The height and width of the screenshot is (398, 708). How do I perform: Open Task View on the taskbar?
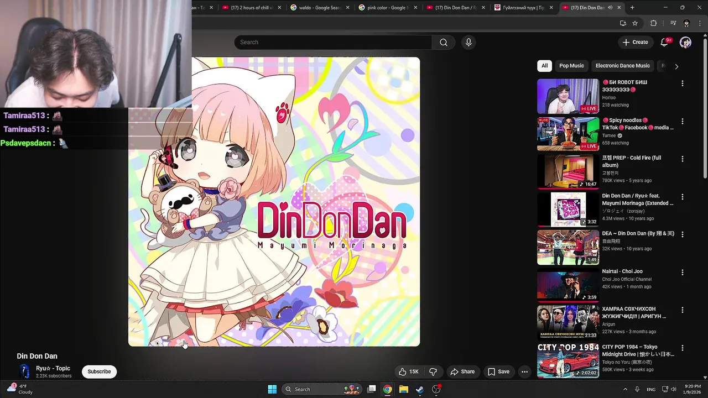[372, 389]
